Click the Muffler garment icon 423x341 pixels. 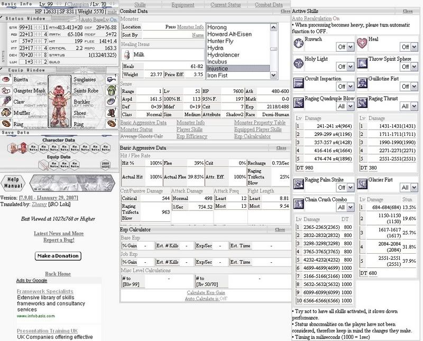(6, 113)
